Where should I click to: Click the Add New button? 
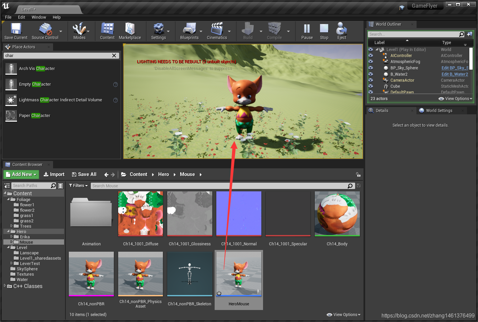click(21, 174)
